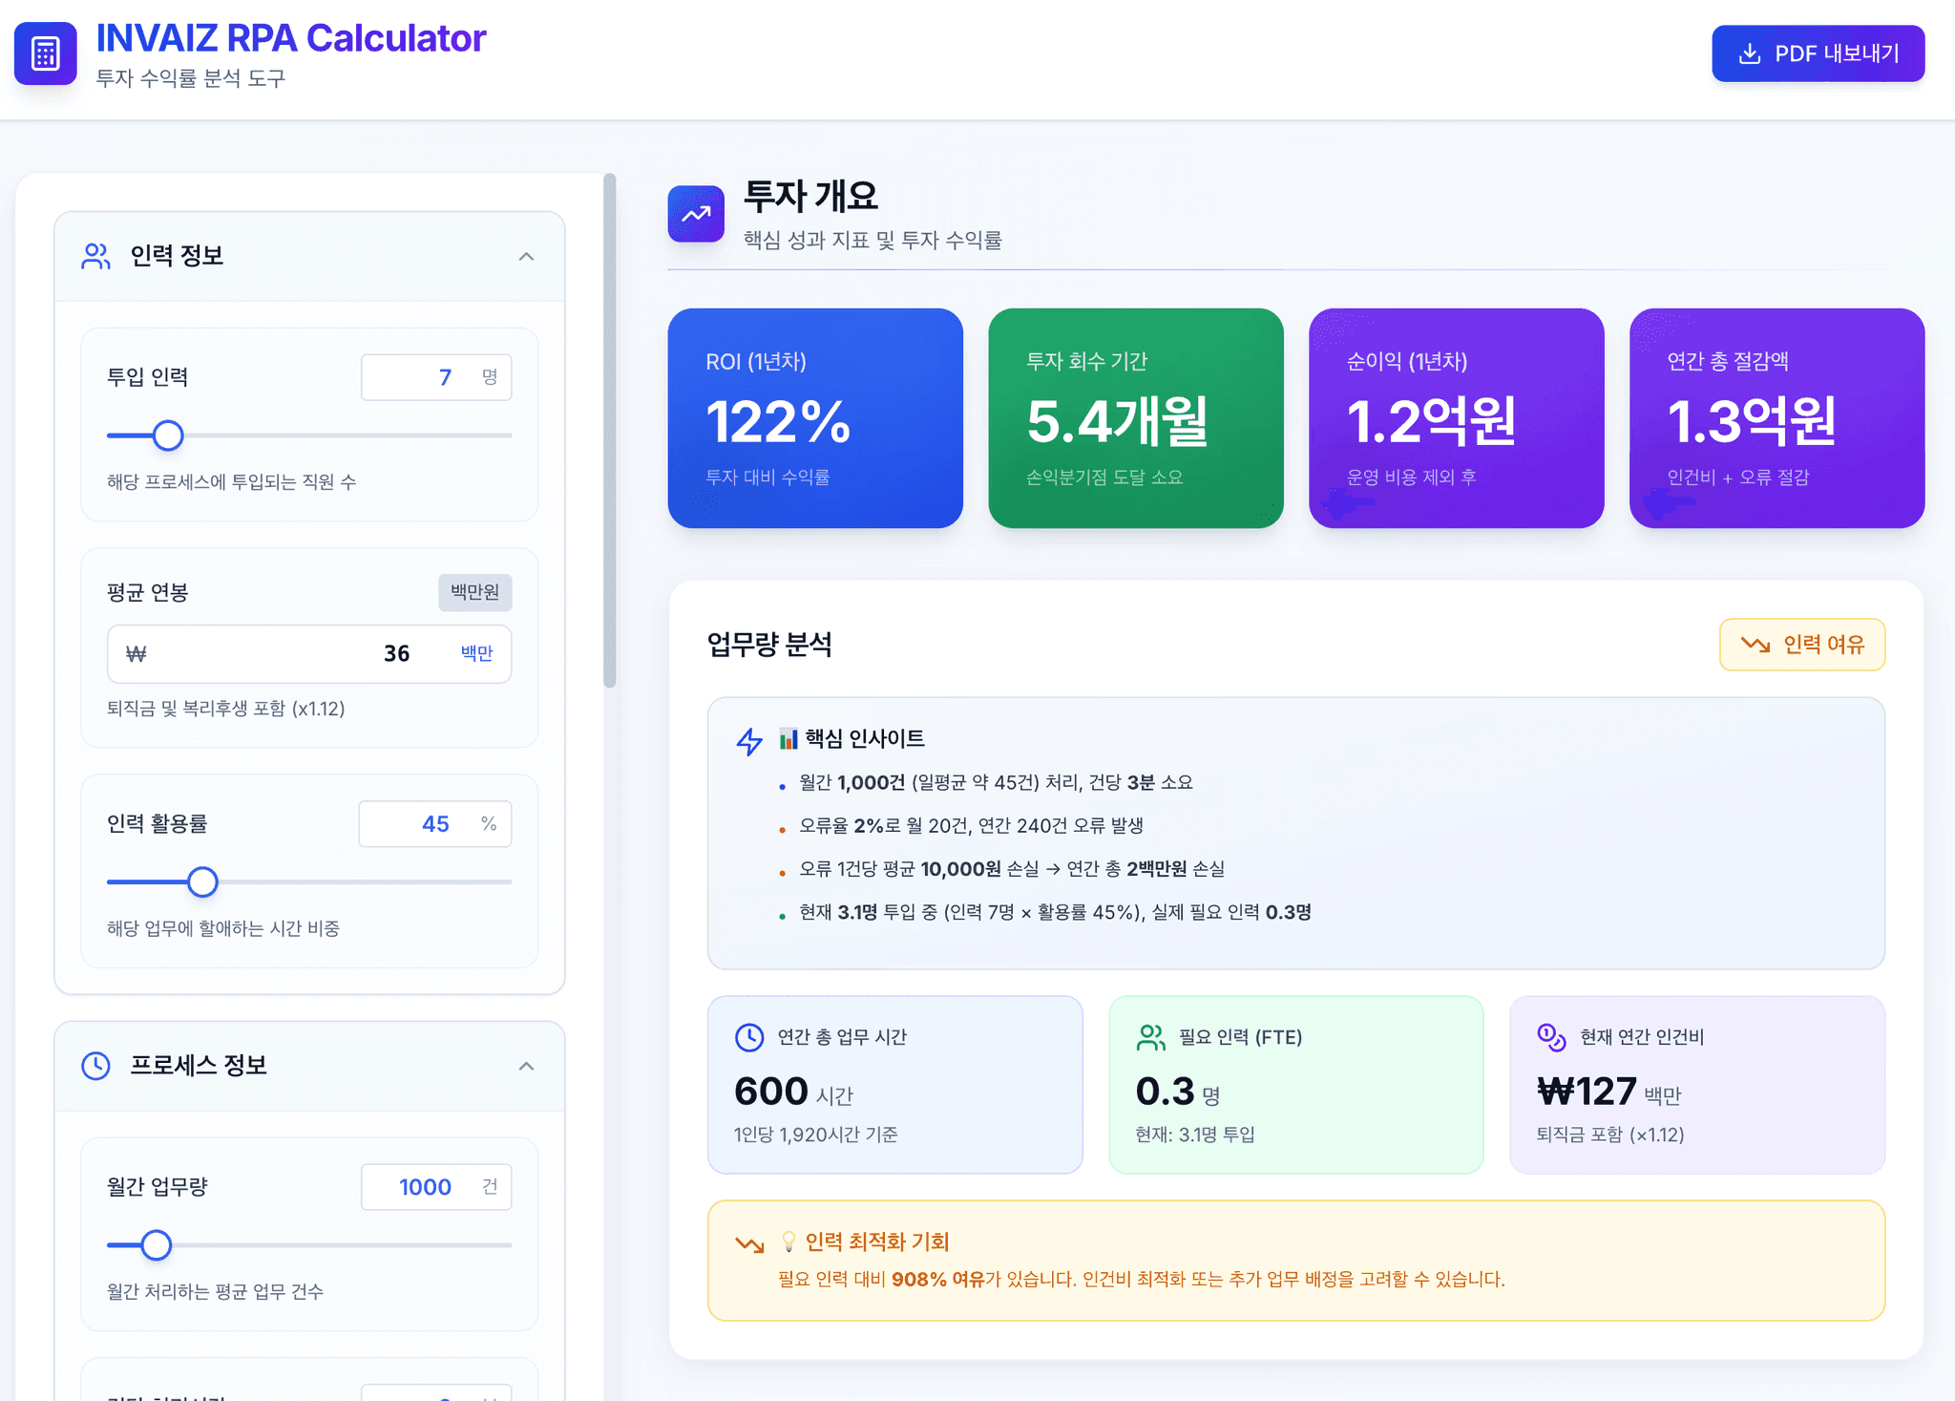1955x1401 pixels.
Task: Click the people icon on 필요 인력 (FTE) card
Action: coord(1151,1037)
